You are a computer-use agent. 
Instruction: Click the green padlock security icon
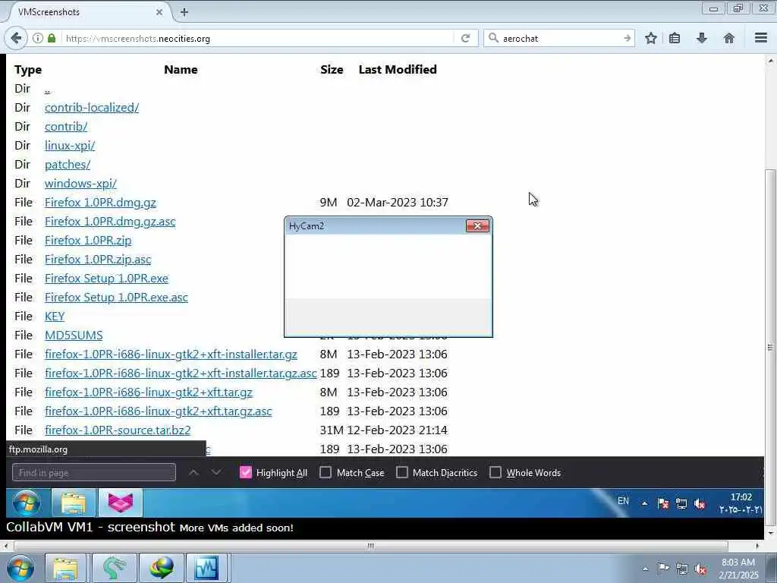pyautogui.click(x=52, y=38)
